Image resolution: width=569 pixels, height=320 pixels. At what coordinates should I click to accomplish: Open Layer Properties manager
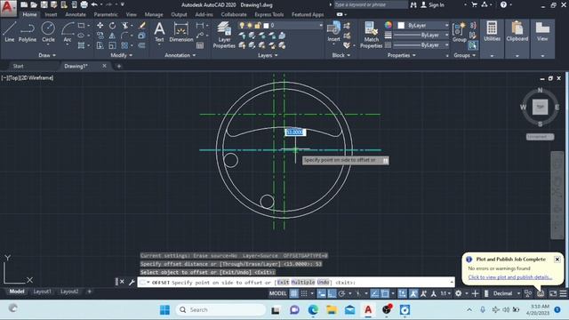(224, 35)
